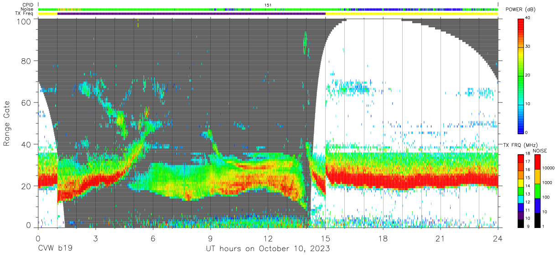The width and height of the screenshot is (560, 258).
Task: Click the 100 tick on the Range Gate axis
Action: tap(25, 21)
